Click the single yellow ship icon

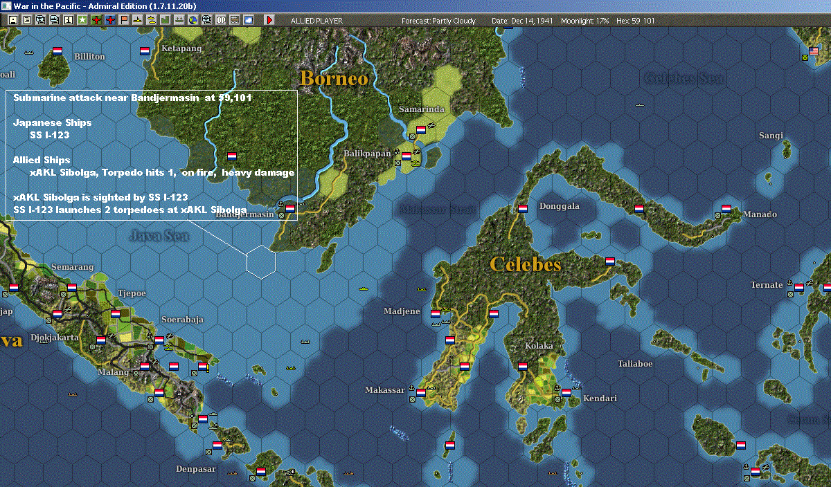[138, 20]
